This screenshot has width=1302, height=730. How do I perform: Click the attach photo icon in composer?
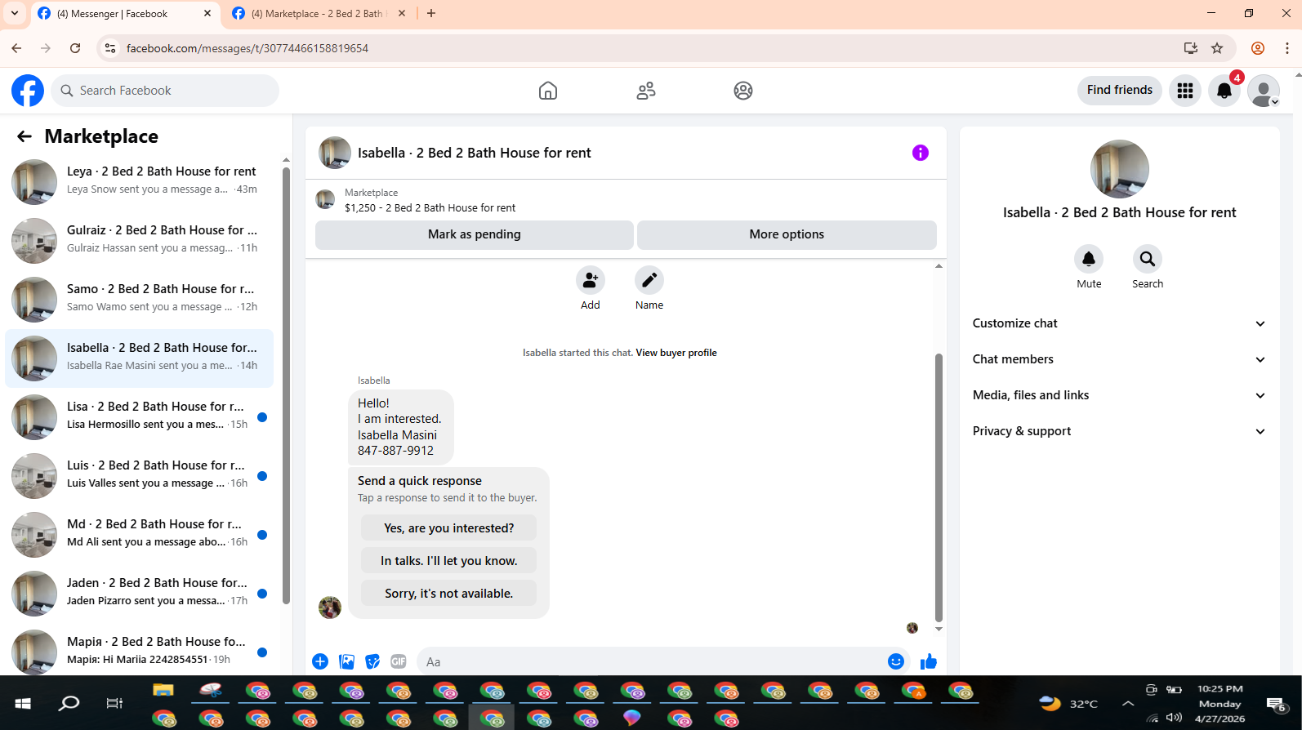click(x=346, y=661)
